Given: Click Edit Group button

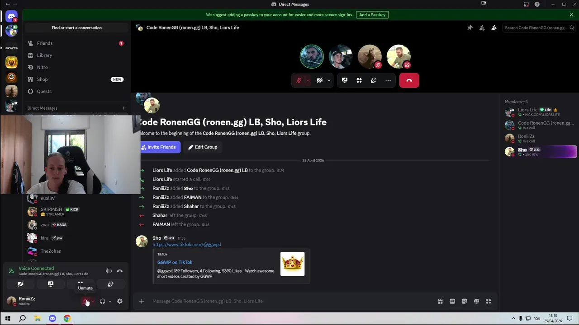Looking at the screenshot, I should (203, 147).
